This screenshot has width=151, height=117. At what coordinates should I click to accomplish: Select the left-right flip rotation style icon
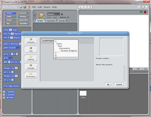point(35,15)
